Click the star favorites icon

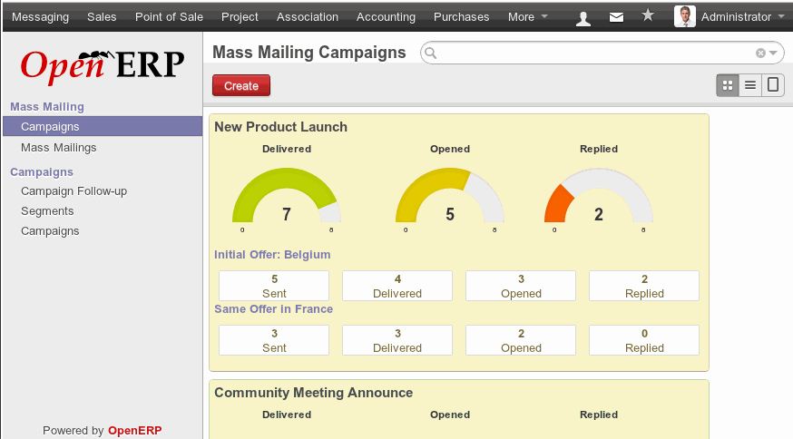pyautogui.click(x=647, y=15)
